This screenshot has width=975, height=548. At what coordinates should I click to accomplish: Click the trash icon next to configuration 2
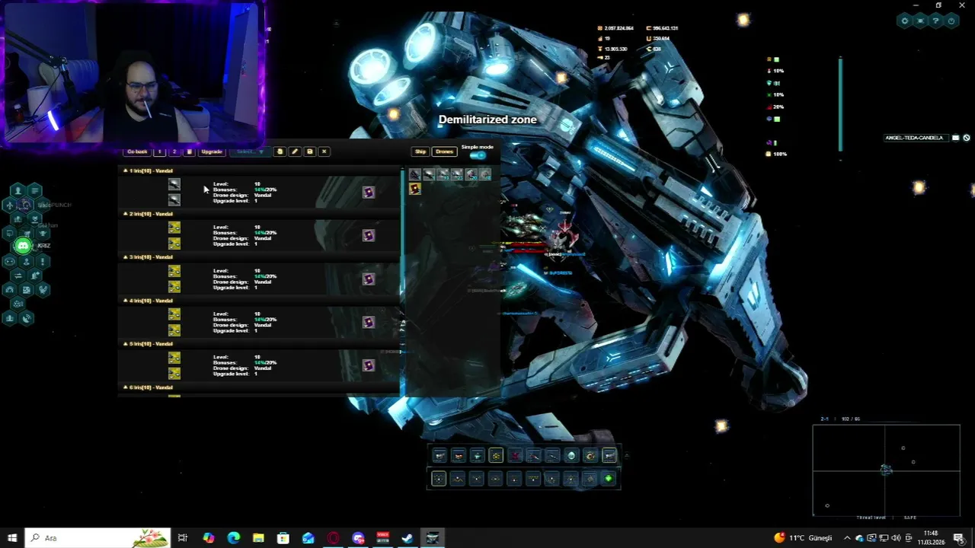point(190,151)
